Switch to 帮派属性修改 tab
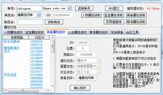This screenshot has height=95, width=163. click(99, 32)
